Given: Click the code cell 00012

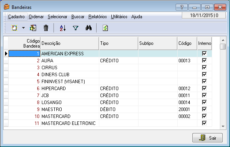Looking at the screenshot, I should coord(187,89).
